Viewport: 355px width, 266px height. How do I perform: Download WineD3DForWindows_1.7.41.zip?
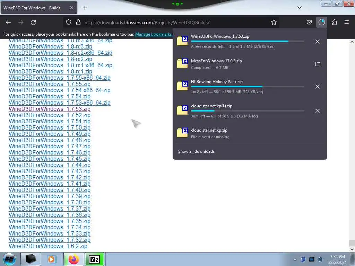[x=50, y=184]
